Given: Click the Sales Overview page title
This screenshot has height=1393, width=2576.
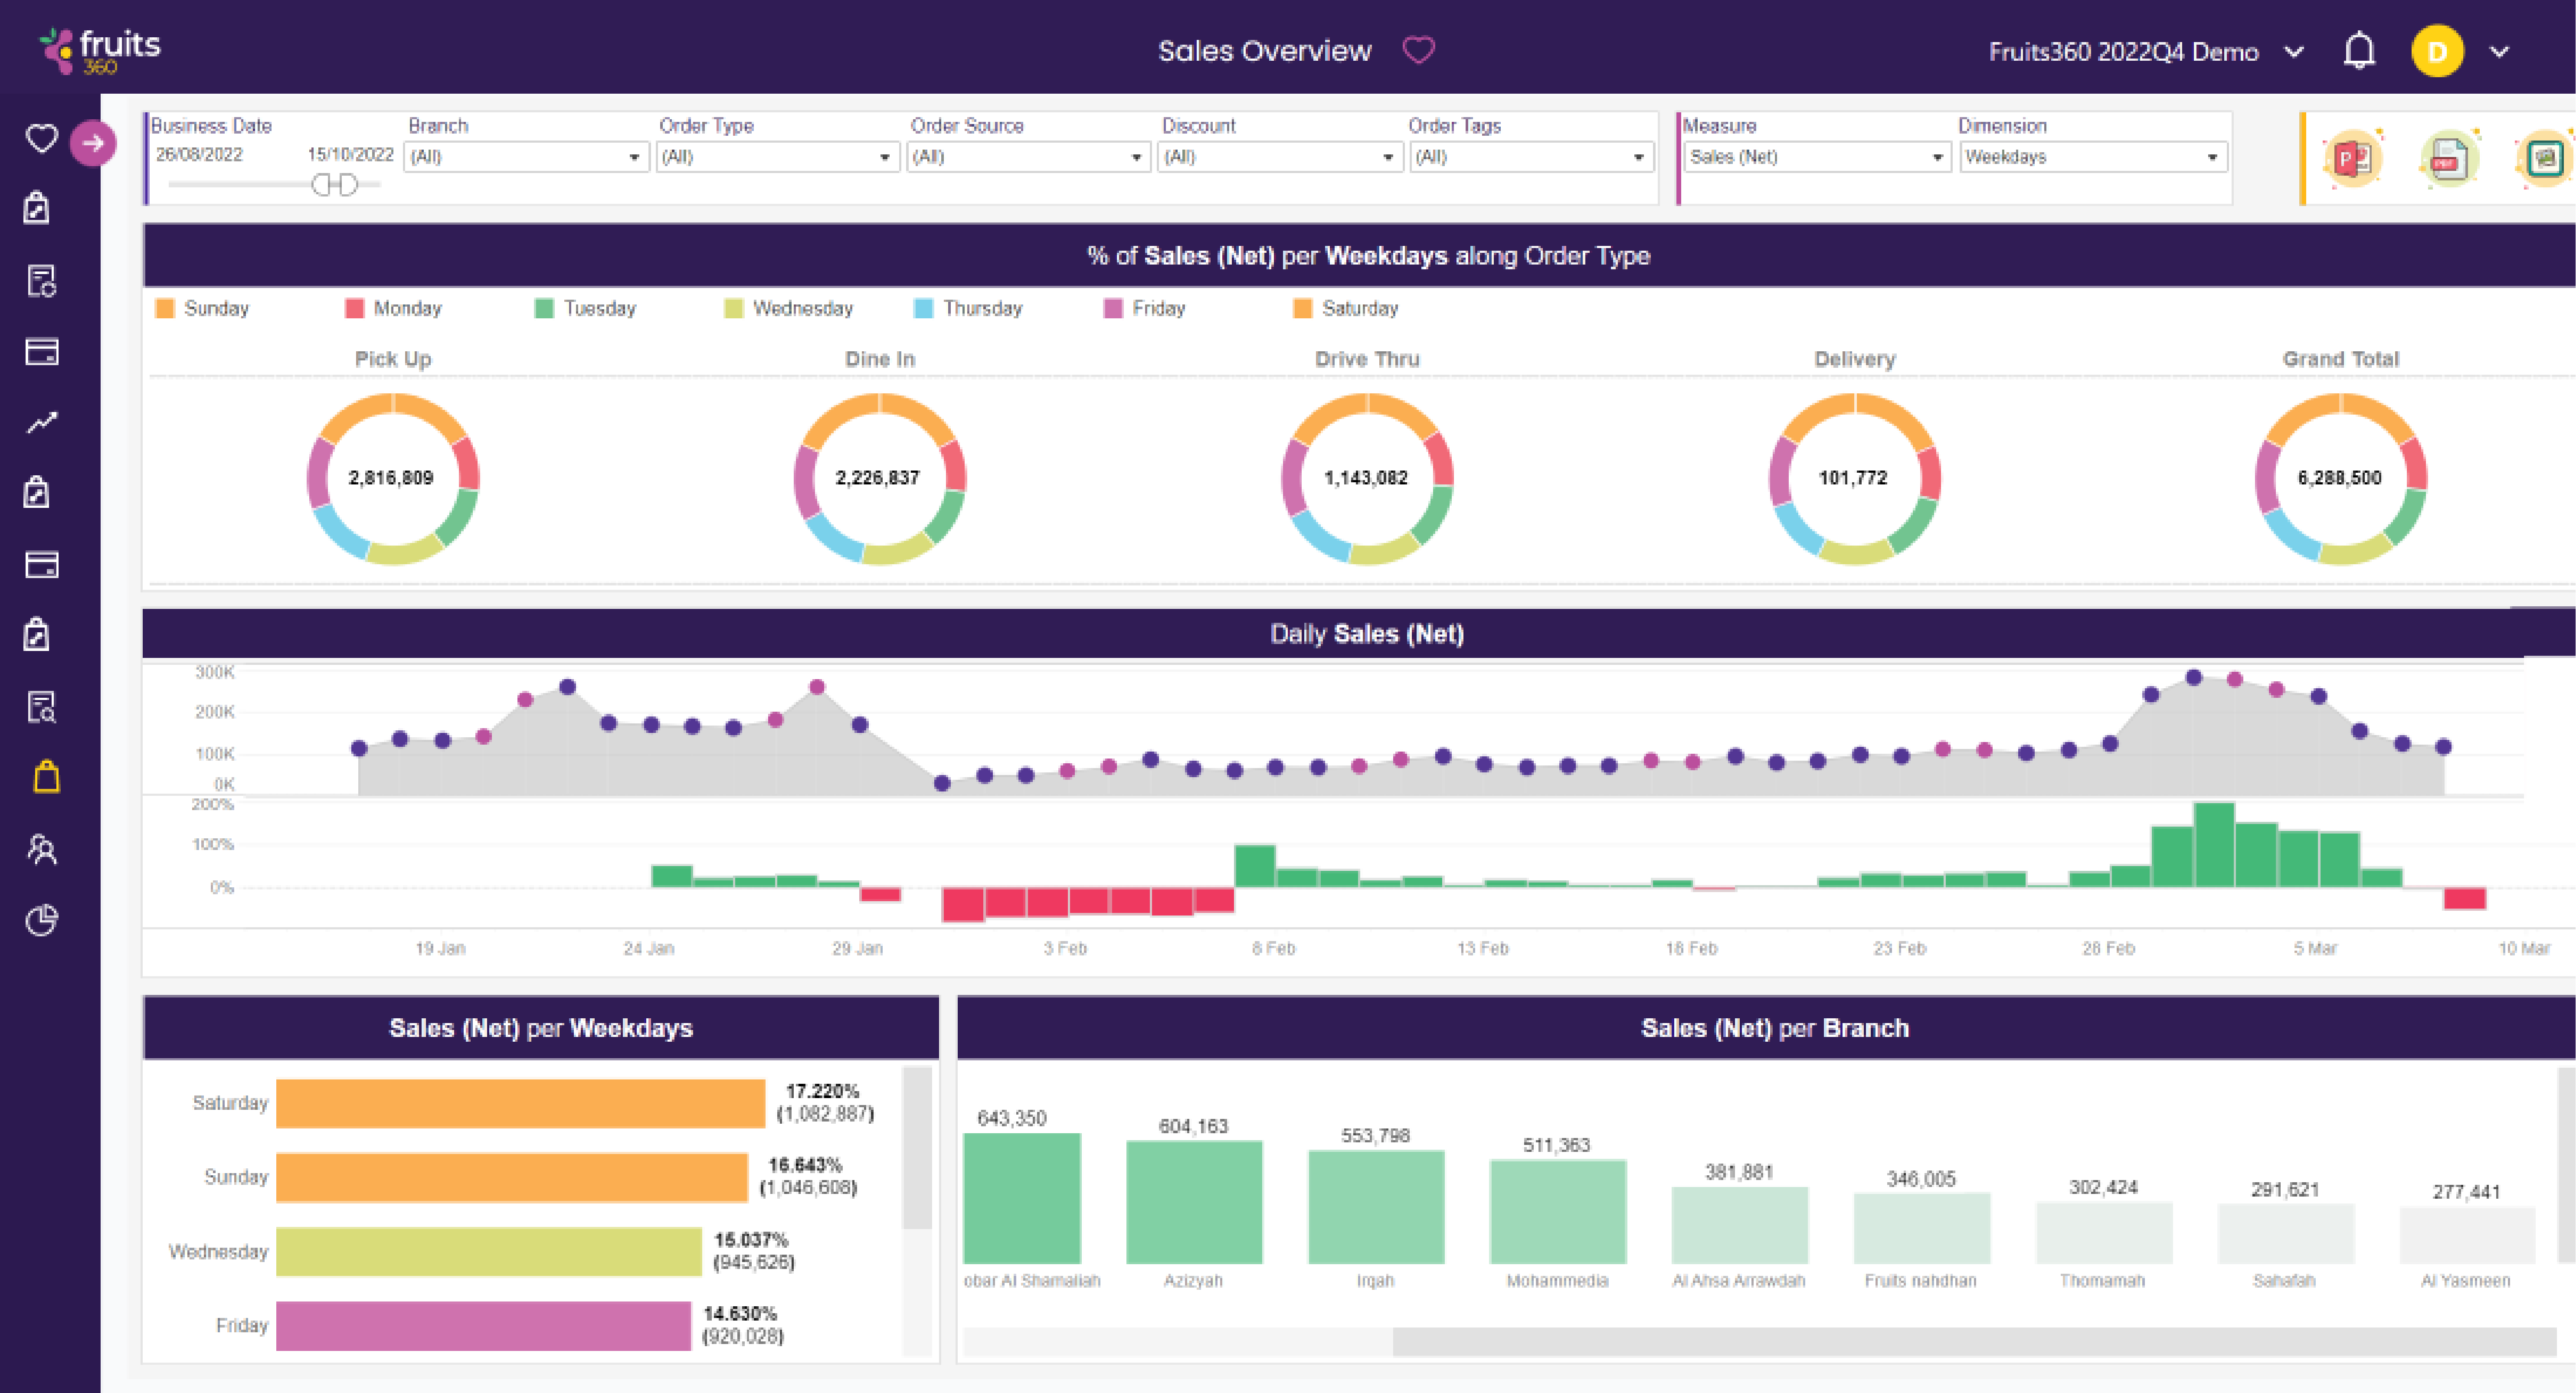Looking at the screenshot, I should pyautogui.click(x=1264, y=51).
